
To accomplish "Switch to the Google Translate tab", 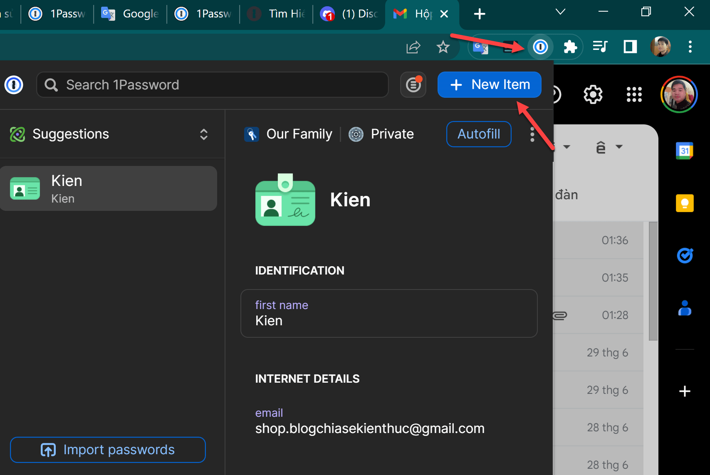I will point(130,14).
